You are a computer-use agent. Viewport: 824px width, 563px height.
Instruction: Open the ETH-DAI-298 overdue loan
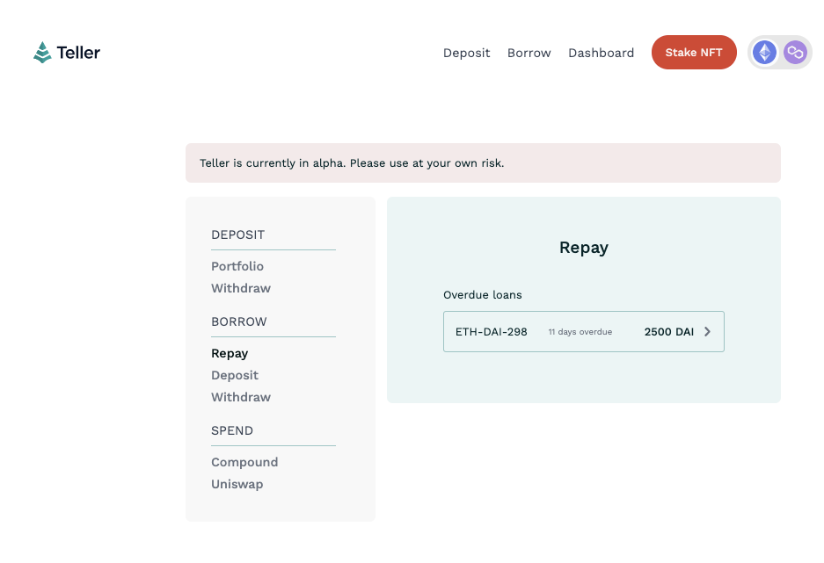click(583, 332)
